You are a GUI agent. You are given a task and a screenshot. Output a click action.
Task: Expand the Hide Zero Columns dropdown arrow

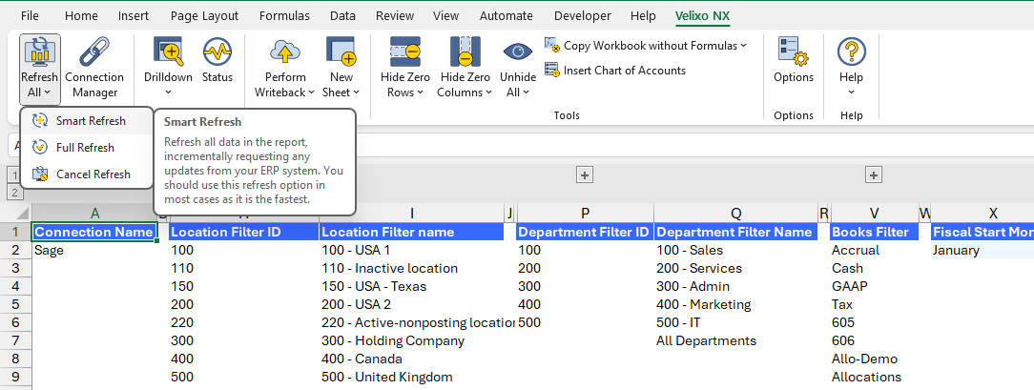[488, 92]
